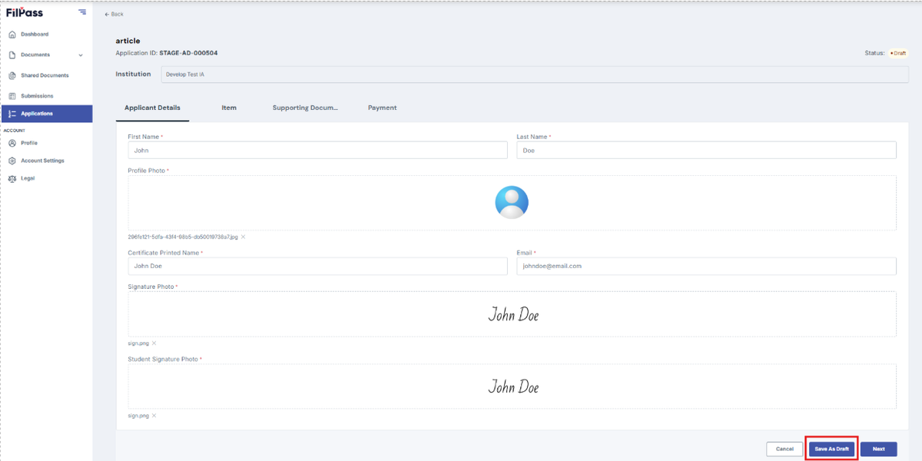This screenshot has height=461, width=922.
Task: Click the Documents file icon
Action: pos(12,55)
